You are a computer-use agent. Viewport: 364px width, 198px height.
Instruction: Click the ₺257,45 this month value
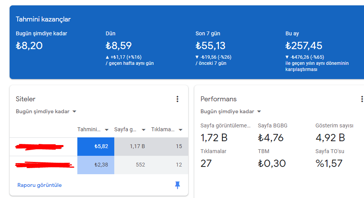click(x=304, y=46)
